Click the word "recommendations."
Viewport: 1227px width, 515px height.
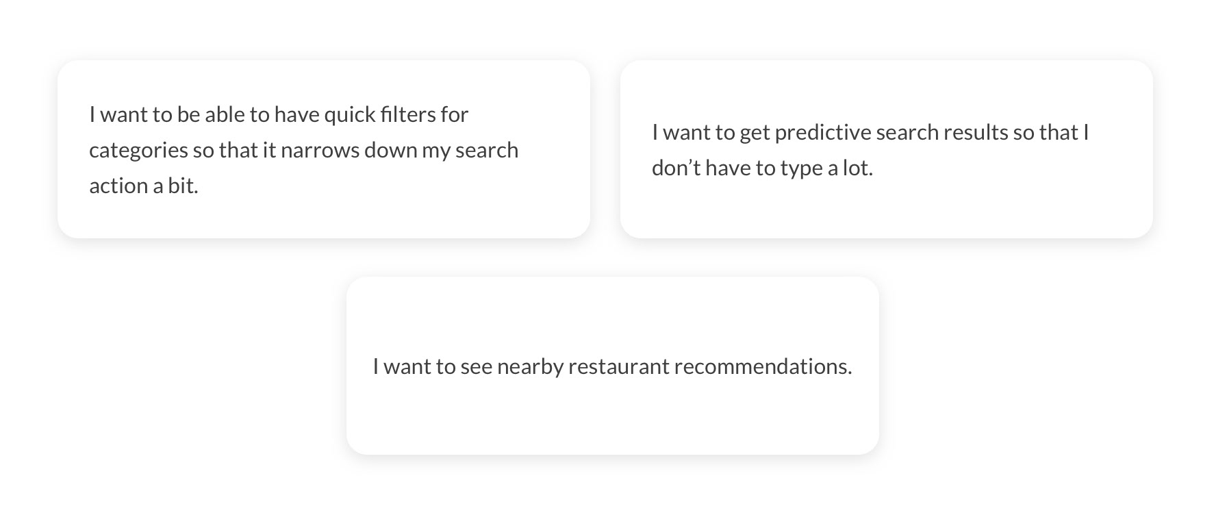tap(763, 366)
